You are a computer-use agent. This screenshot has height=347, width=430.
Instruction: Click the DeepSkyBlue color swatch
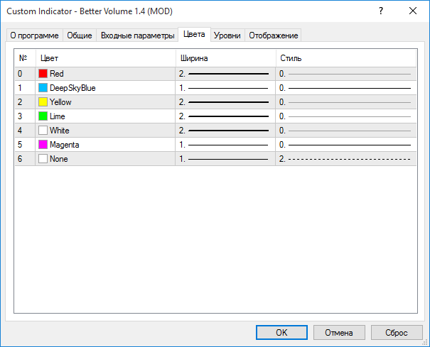(x=43, y=88)
